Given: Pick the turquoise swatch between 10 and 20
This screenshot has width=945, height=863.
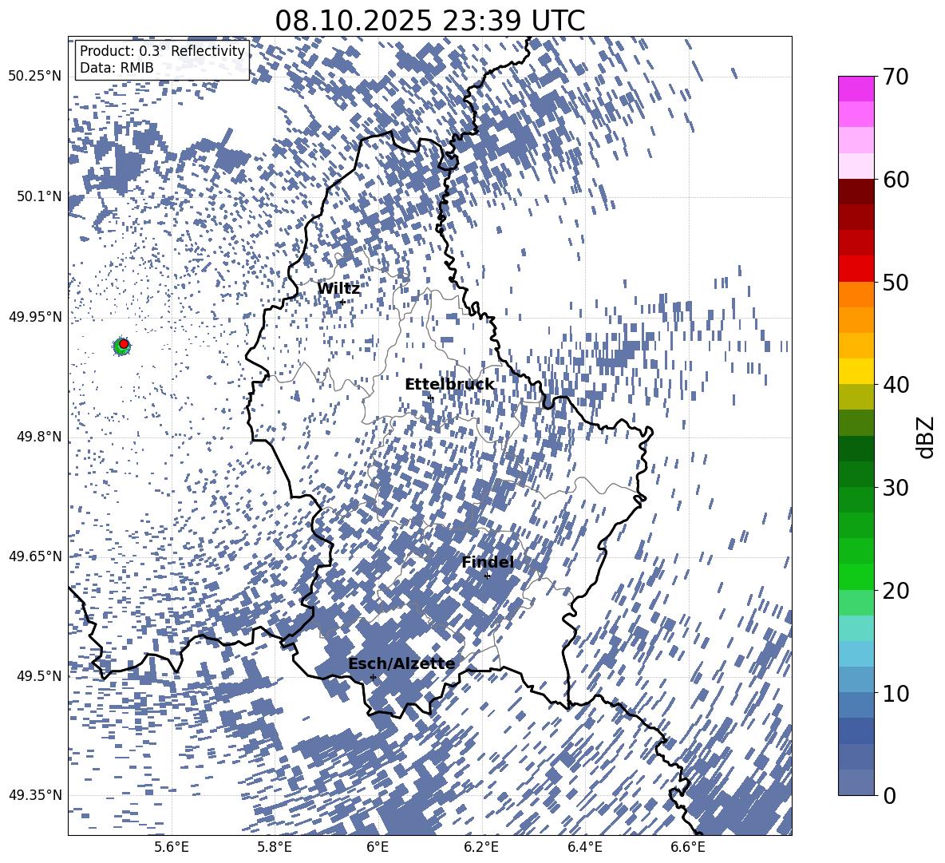Looking at the screenshot, I should coord(856,628).
